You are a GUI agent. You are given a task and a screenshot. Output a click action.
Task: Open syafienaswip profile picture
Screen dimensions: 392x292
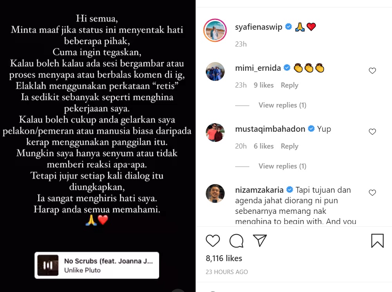215,30
